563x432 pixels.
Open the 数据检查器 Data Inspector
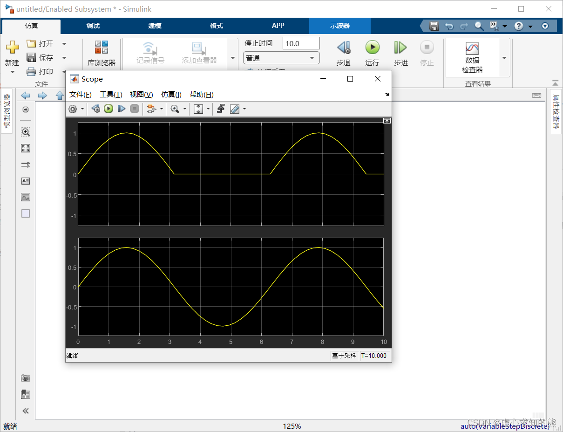(x=472, y=58)
